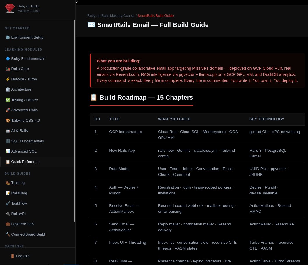The width and height of the screenshot is (308, 265).
Task: Click the CH column header
Action: click(x=97, y=119)
